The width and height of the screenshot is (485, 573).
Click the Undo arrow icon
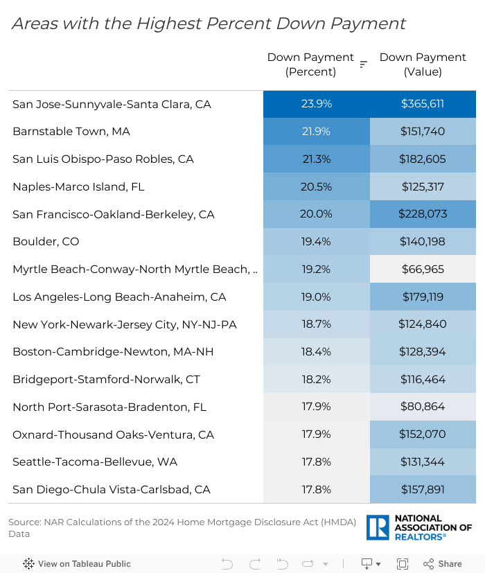click(227, 563)
